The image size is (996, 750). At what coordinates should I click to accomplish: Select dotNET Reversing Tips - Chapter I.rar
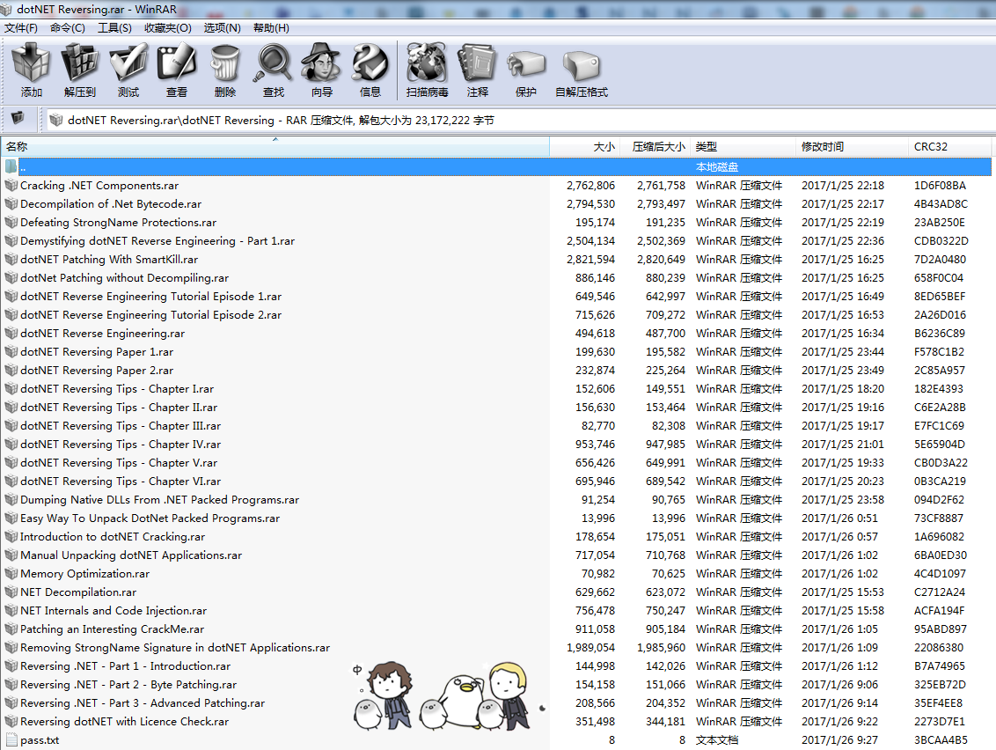pos(117,388)
